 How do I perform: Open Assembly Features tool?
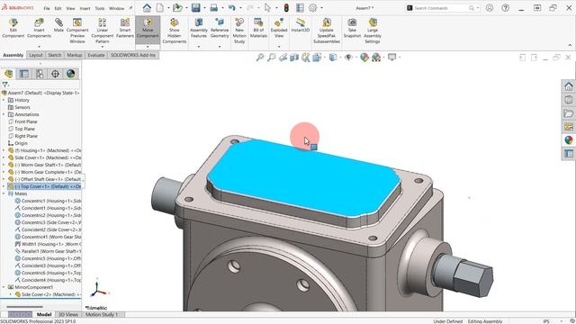point(199,28)
